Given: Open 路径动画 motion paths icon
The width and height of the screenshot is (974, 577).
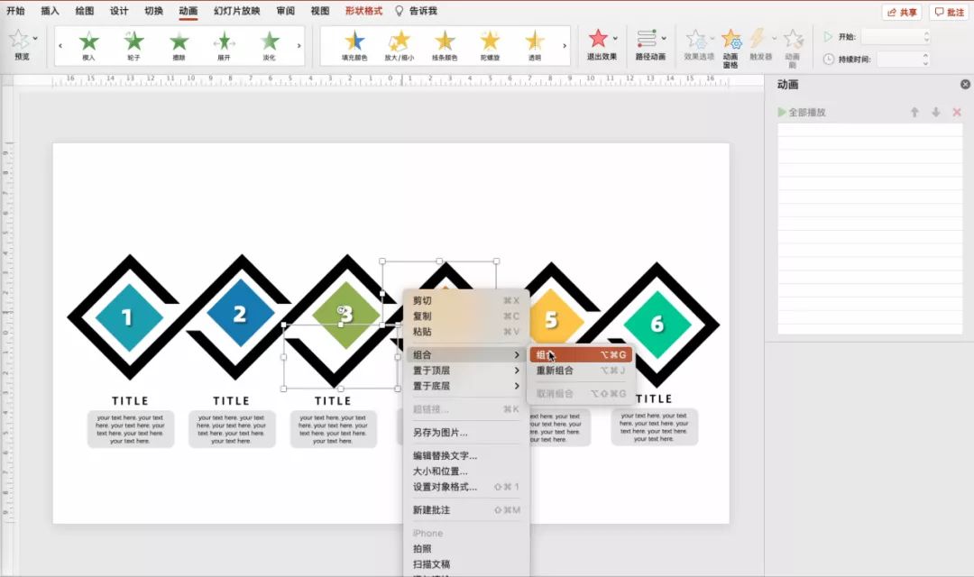Looking at the screenshot, I should point(647,39).
